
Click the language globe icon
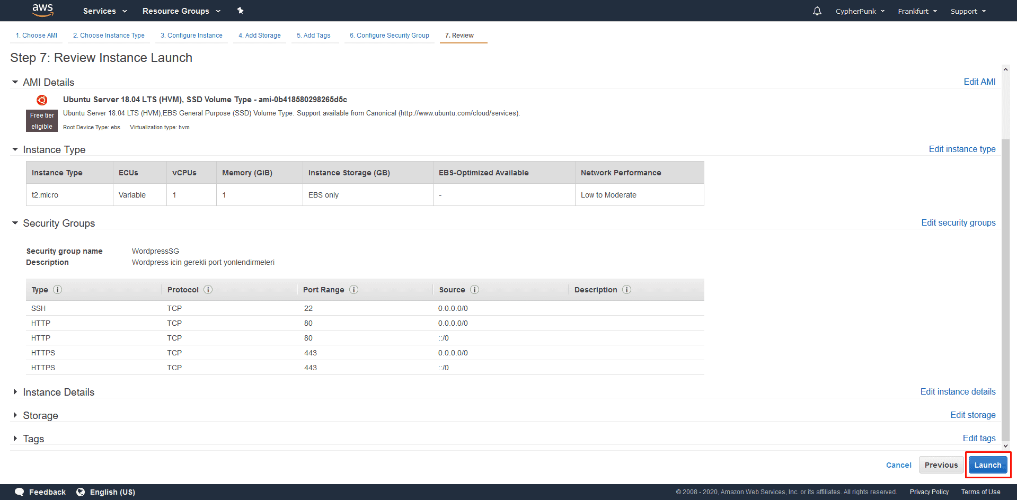(x=81, y=492)
